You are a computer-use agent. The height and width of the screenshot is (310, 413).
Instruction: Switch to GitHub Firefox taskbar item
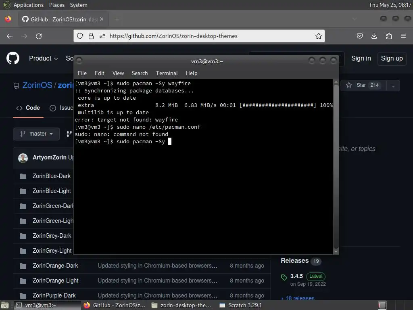[x=114, y=305]
